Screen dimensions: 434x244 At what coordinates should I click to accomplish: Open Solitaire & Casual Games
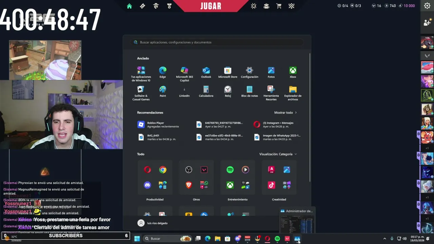(x=141, y=93)
